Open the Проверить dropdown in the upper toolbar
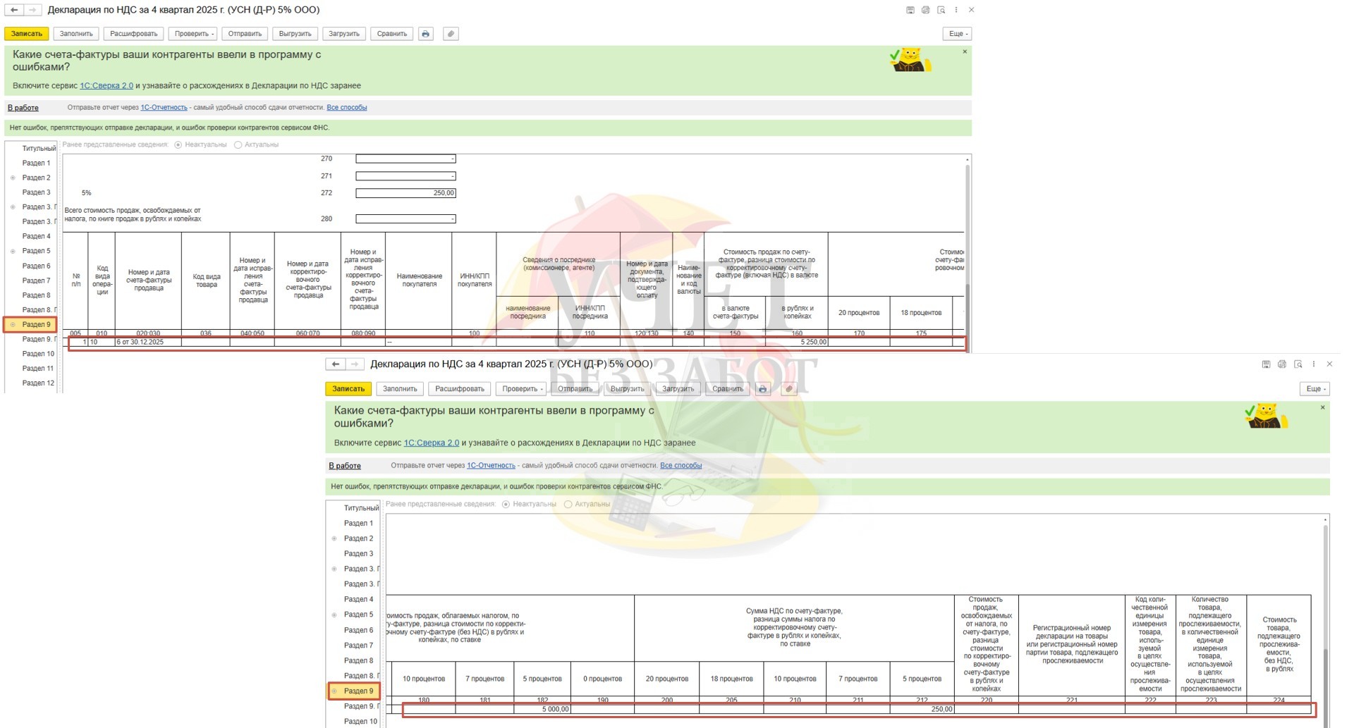The height and width of the screenshot is (728, 1354). tap(194, 34)
